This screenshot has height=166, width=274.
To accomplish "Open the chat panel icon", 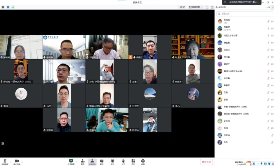I will (102, 162).
